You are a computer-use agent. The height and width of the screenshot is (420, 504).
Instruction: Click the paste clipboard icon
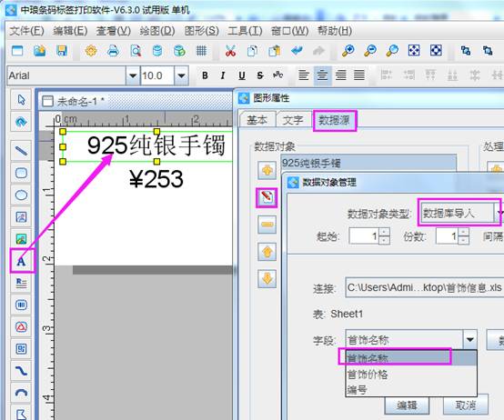(x=274, y=51)
